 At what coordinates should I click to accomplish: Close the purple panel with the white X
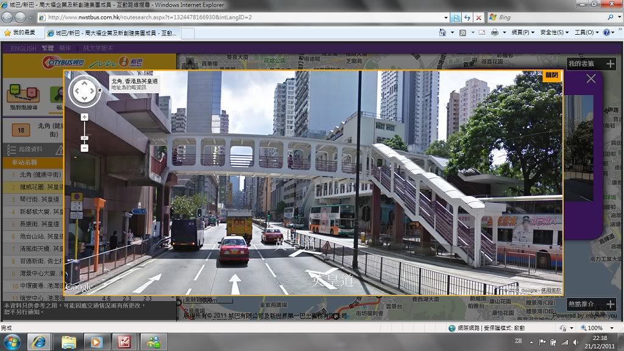[591, 79]
